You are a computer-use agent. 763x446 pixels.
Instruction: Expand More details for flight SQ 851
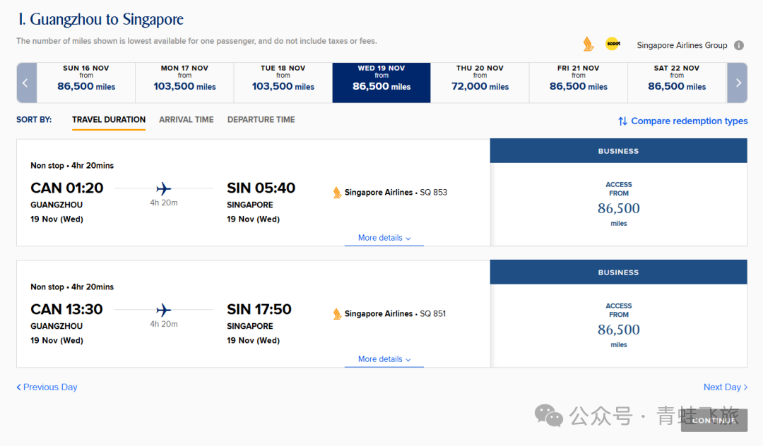(x=384, y=359)
